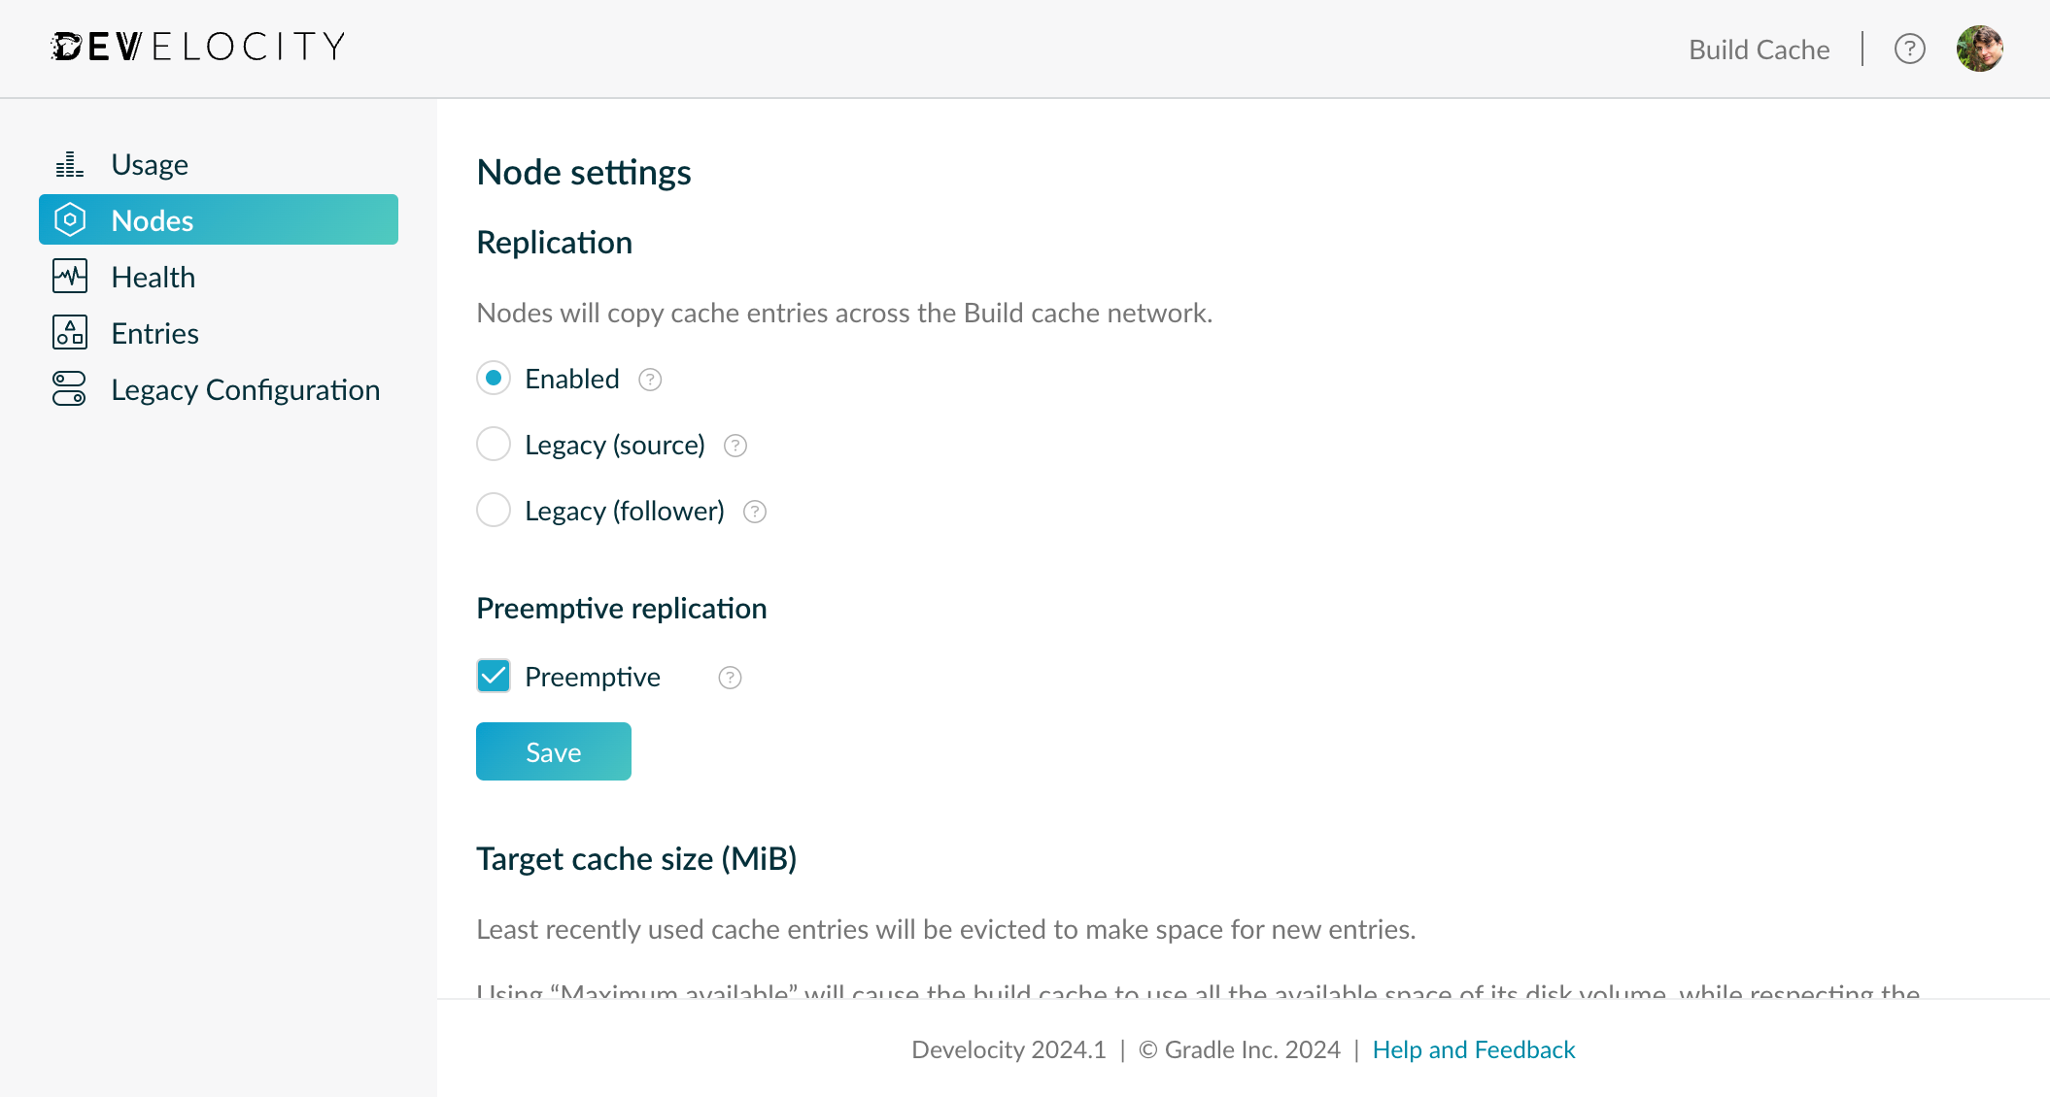Click the Nodes hexagon icon
This screenshot has width=2050, height=1097.
click(x=69, y=219)
